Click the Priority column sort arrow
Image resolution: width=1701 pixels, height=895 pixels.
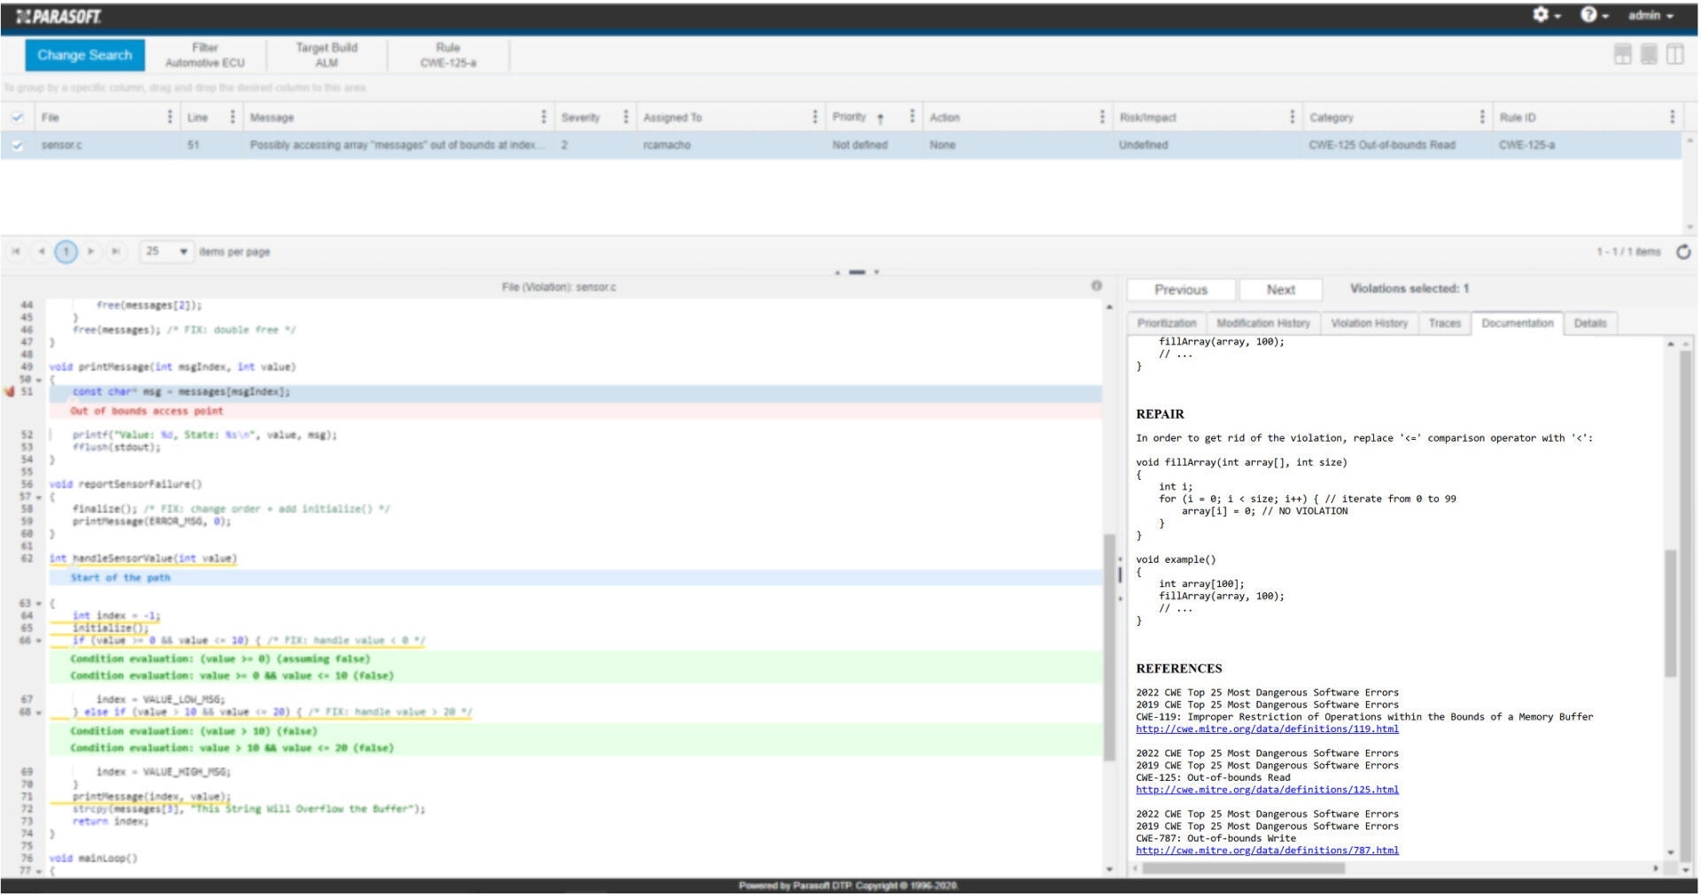point(881,116)
